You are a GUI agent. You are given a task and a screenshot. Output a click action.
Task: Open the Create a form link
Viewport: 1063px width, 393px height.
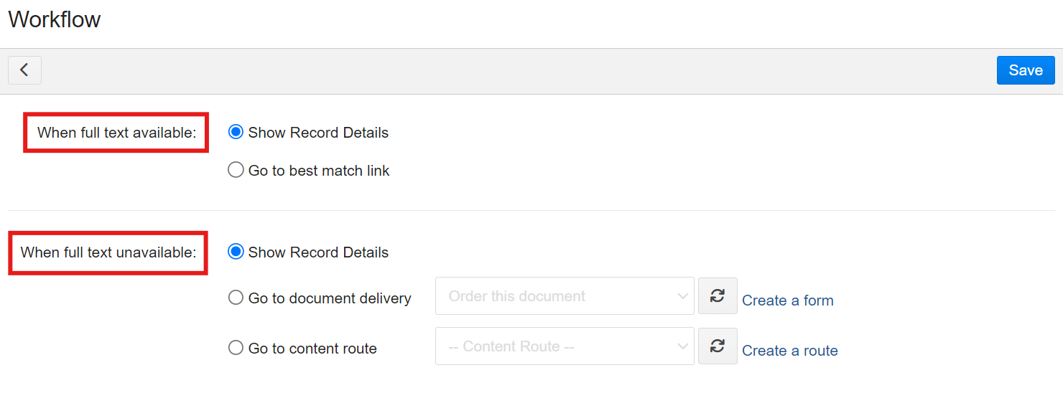[787, 300]
